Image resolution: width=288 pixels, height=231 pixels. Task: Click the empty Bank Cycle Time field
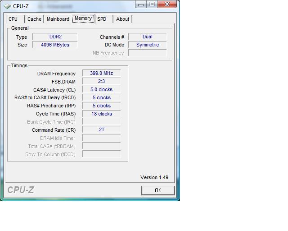pyautogui.click(x=102, y=121)
